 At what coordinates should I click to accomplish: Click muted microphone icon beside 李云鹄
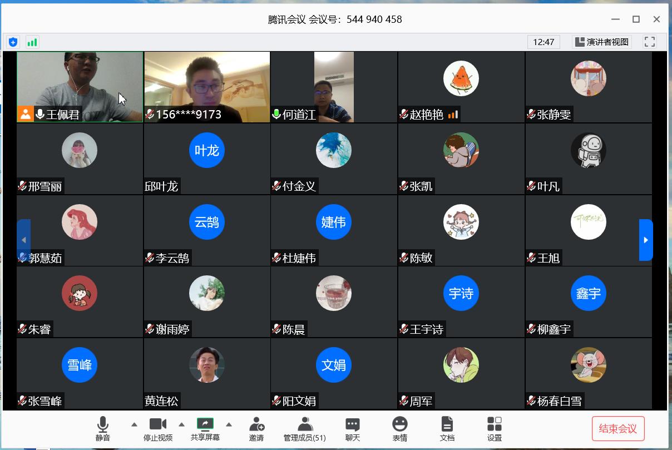coord(150,258)
